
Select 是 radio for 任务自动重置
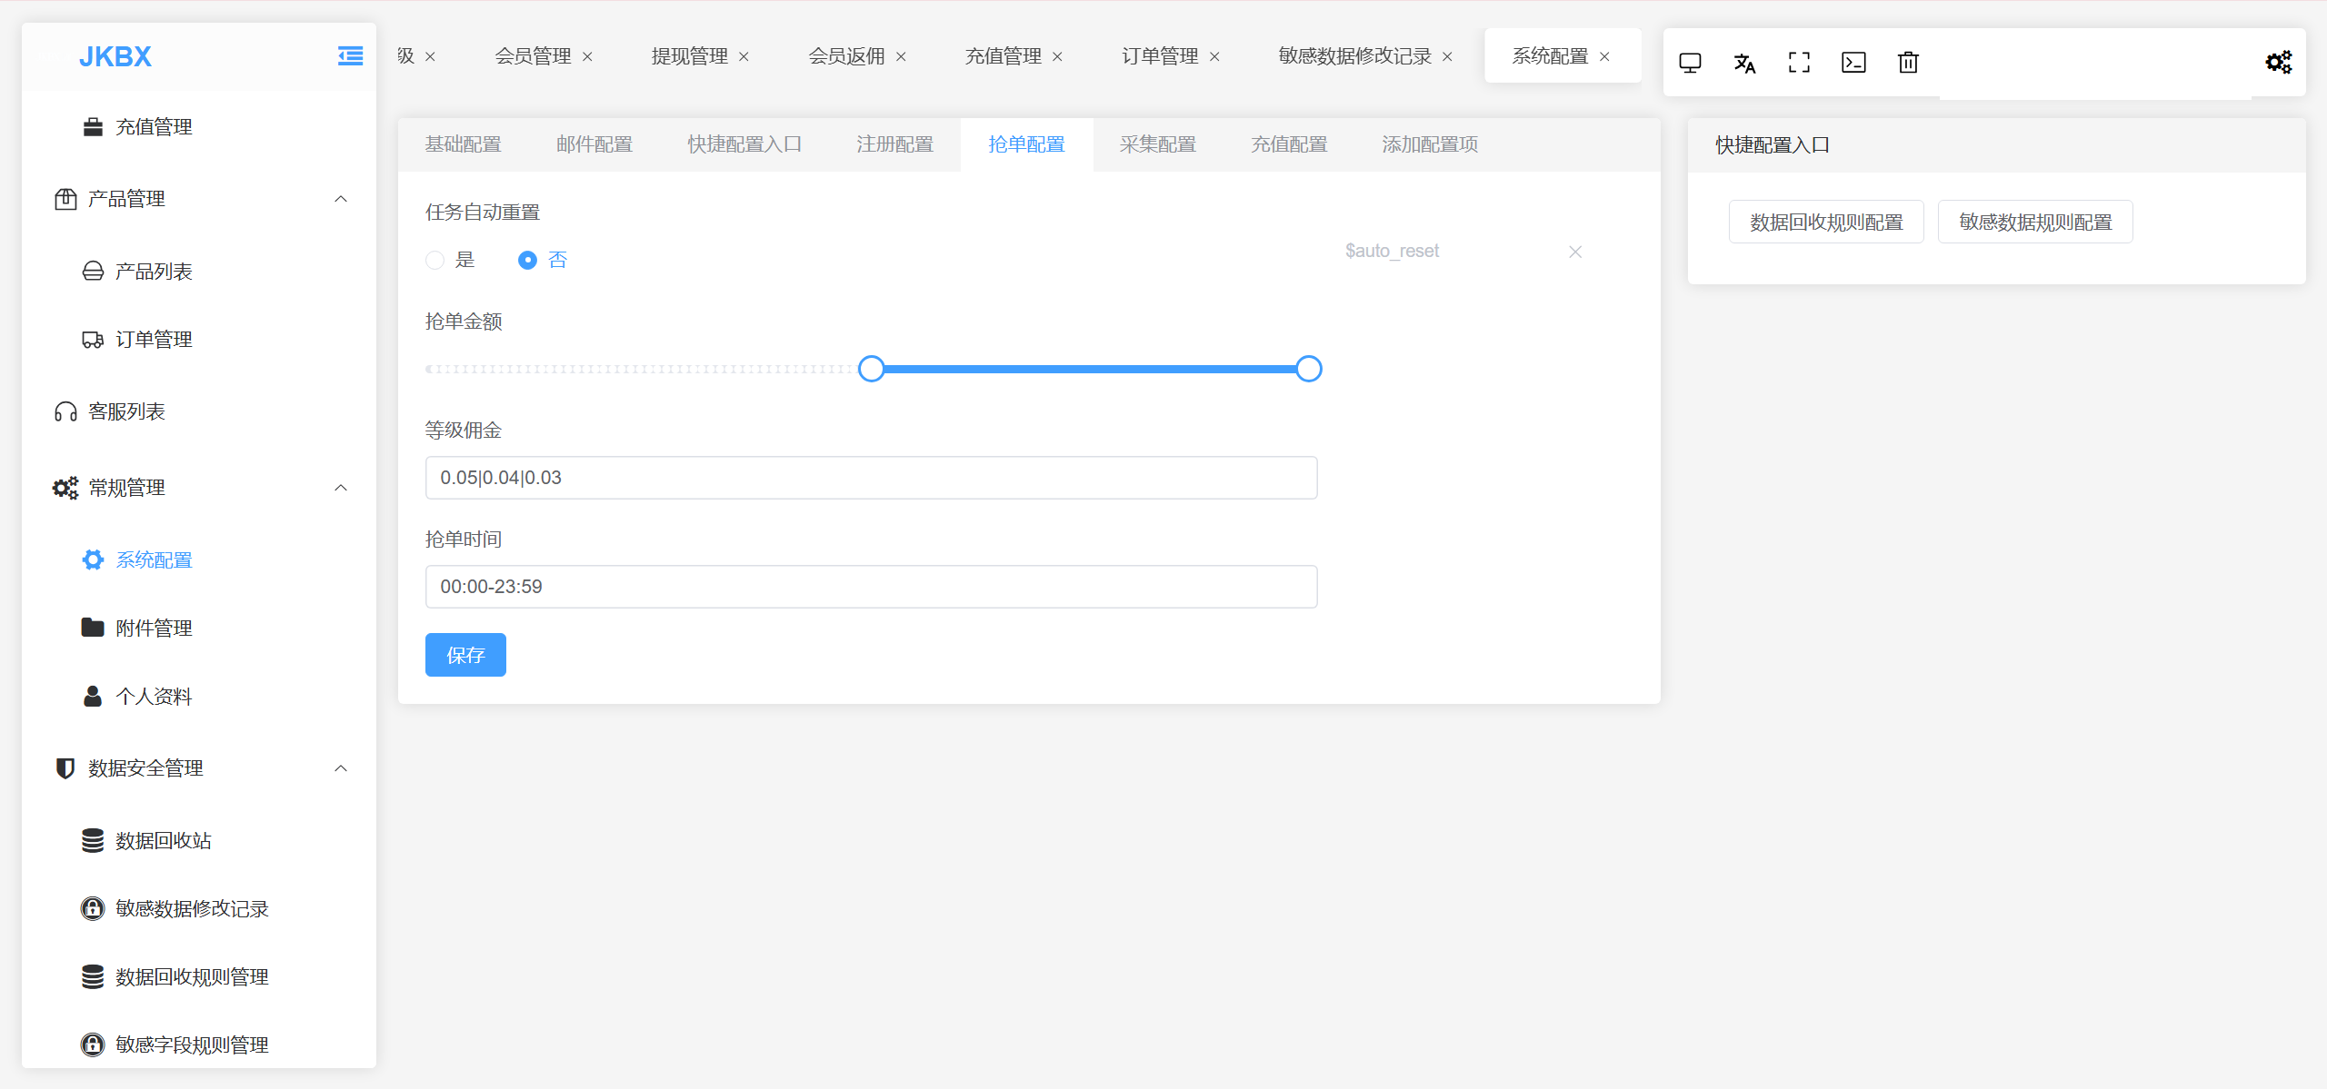tap(435, 261)
